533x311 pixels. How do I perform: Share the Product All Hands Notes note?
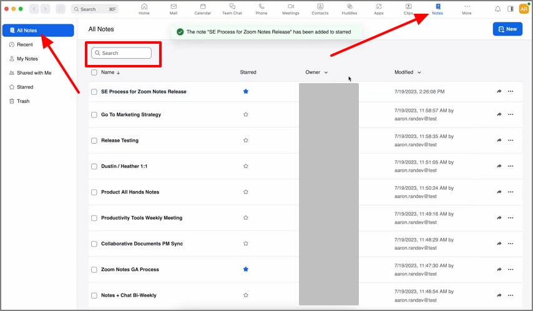[x=499, y=192]
